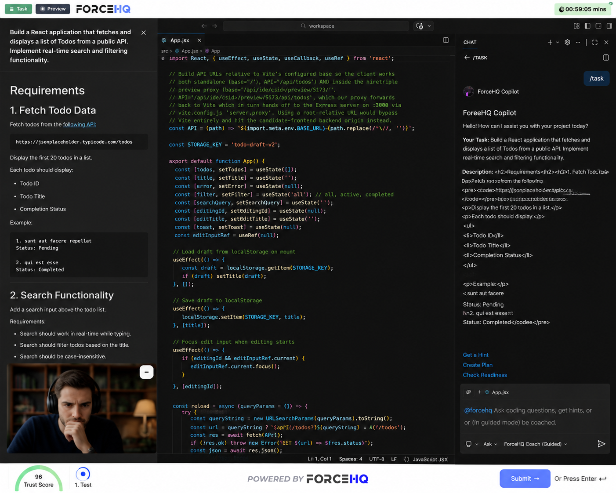This screenshot has width=616, height=493.
Task: Click 'Ln 1, Col 1' in status bar
Action: tap(319, 459)
